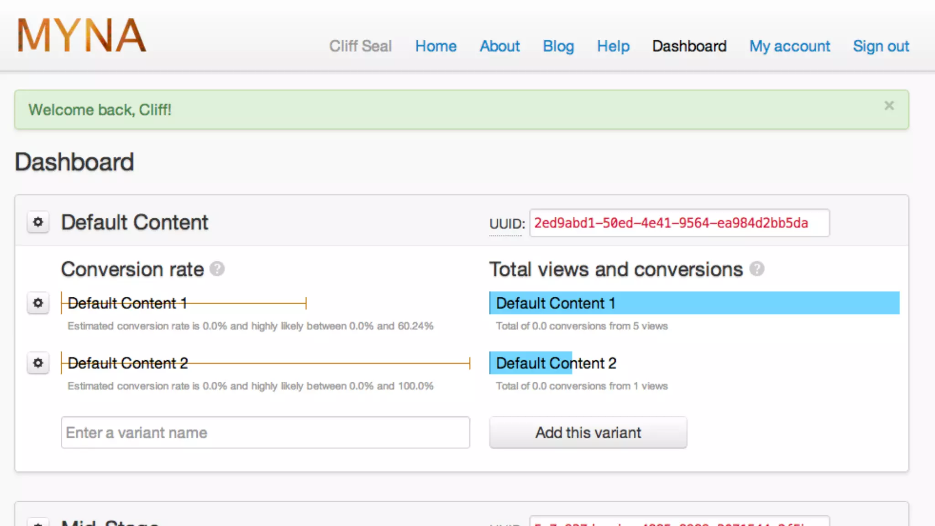
Task: Open settings gear for Default Content experiment
Action: click(38, 222)
